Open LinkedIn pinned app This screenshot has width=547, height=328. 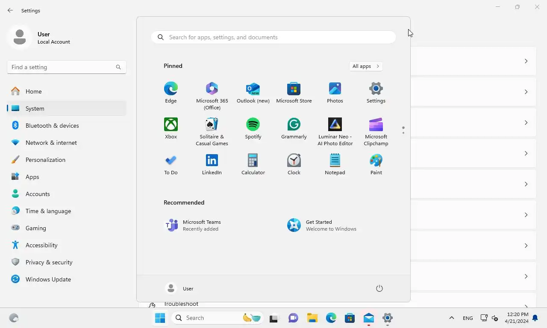tap(212, 164)
